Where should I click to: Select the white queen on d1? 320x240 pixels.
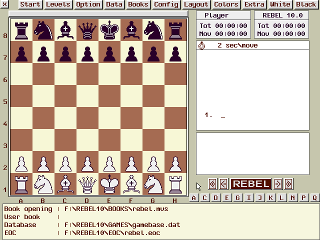point(87,184)
